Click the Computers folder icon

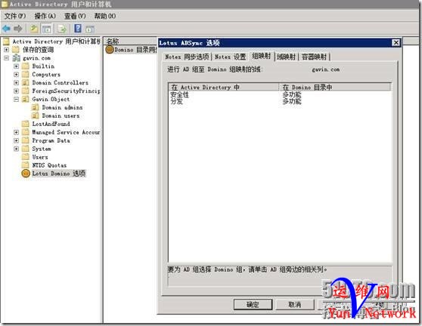pos(25,75)
